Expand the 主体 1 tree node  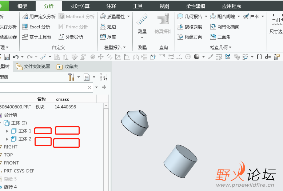pos(7,131)
